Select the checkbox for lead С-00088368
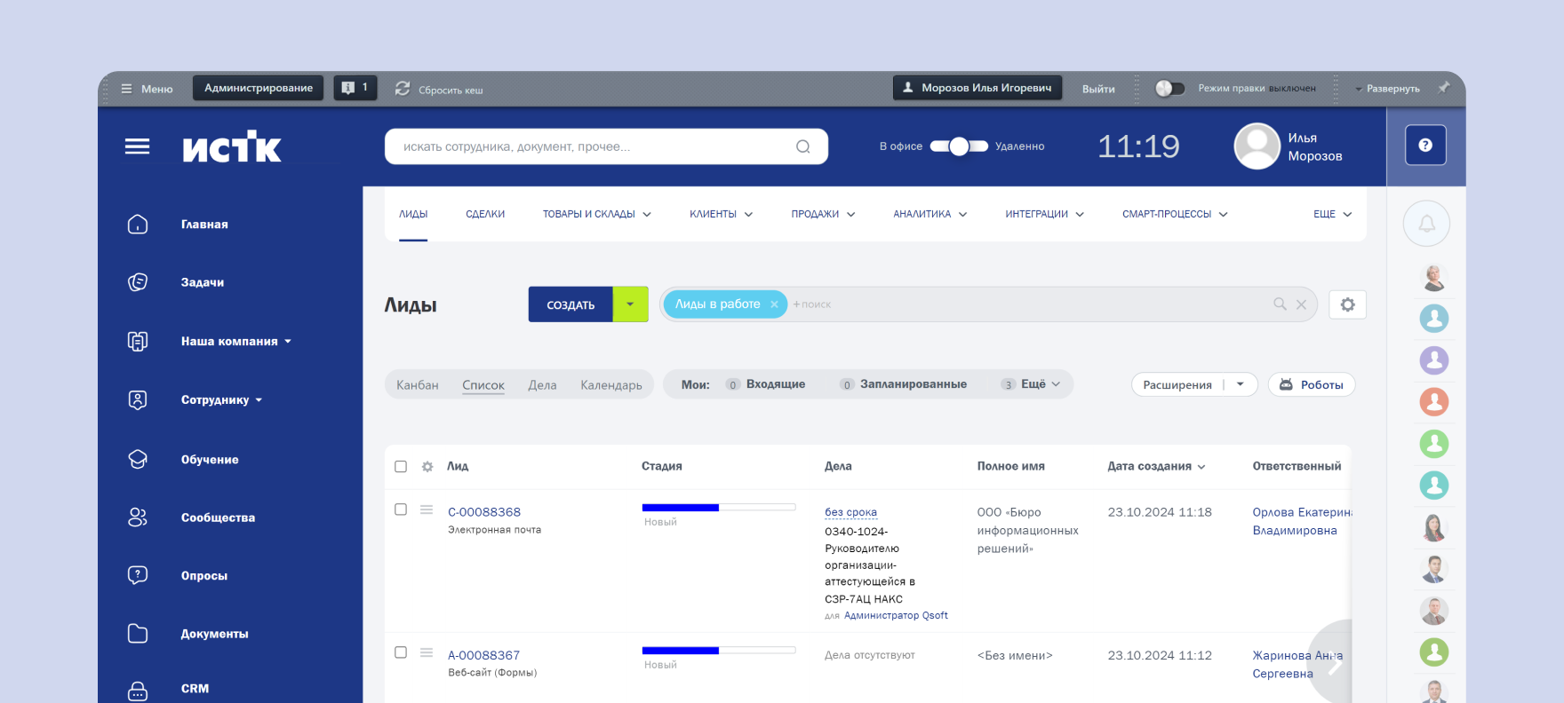 pyautogui.click(x=401, y=509)
